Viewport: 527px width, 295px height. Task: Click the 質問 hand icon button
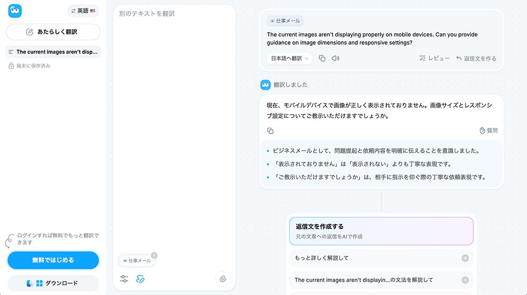pos(488,130)
